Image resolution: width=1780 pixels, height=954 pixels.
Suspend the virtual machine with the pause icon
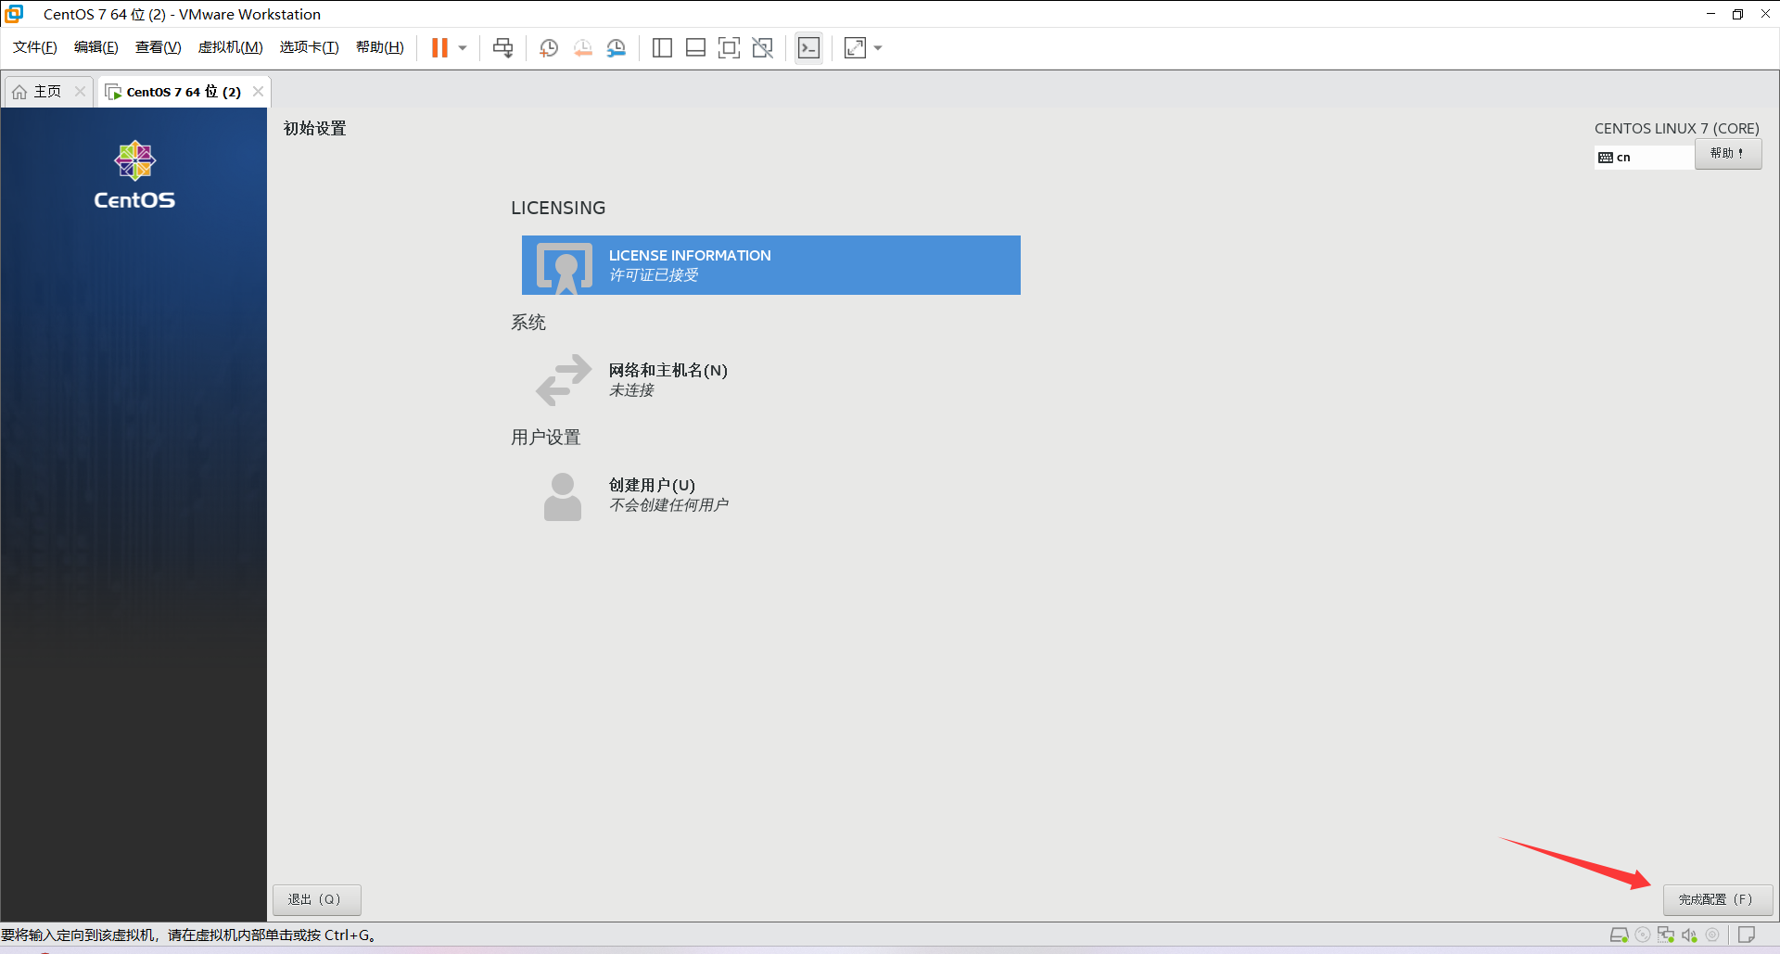point(438,47)
